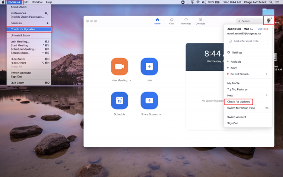Image resolution: width=283 pixels, height=177 pixels.
Task: Choose Sign Out in zoom.us menu
Action: coord(29,76)
